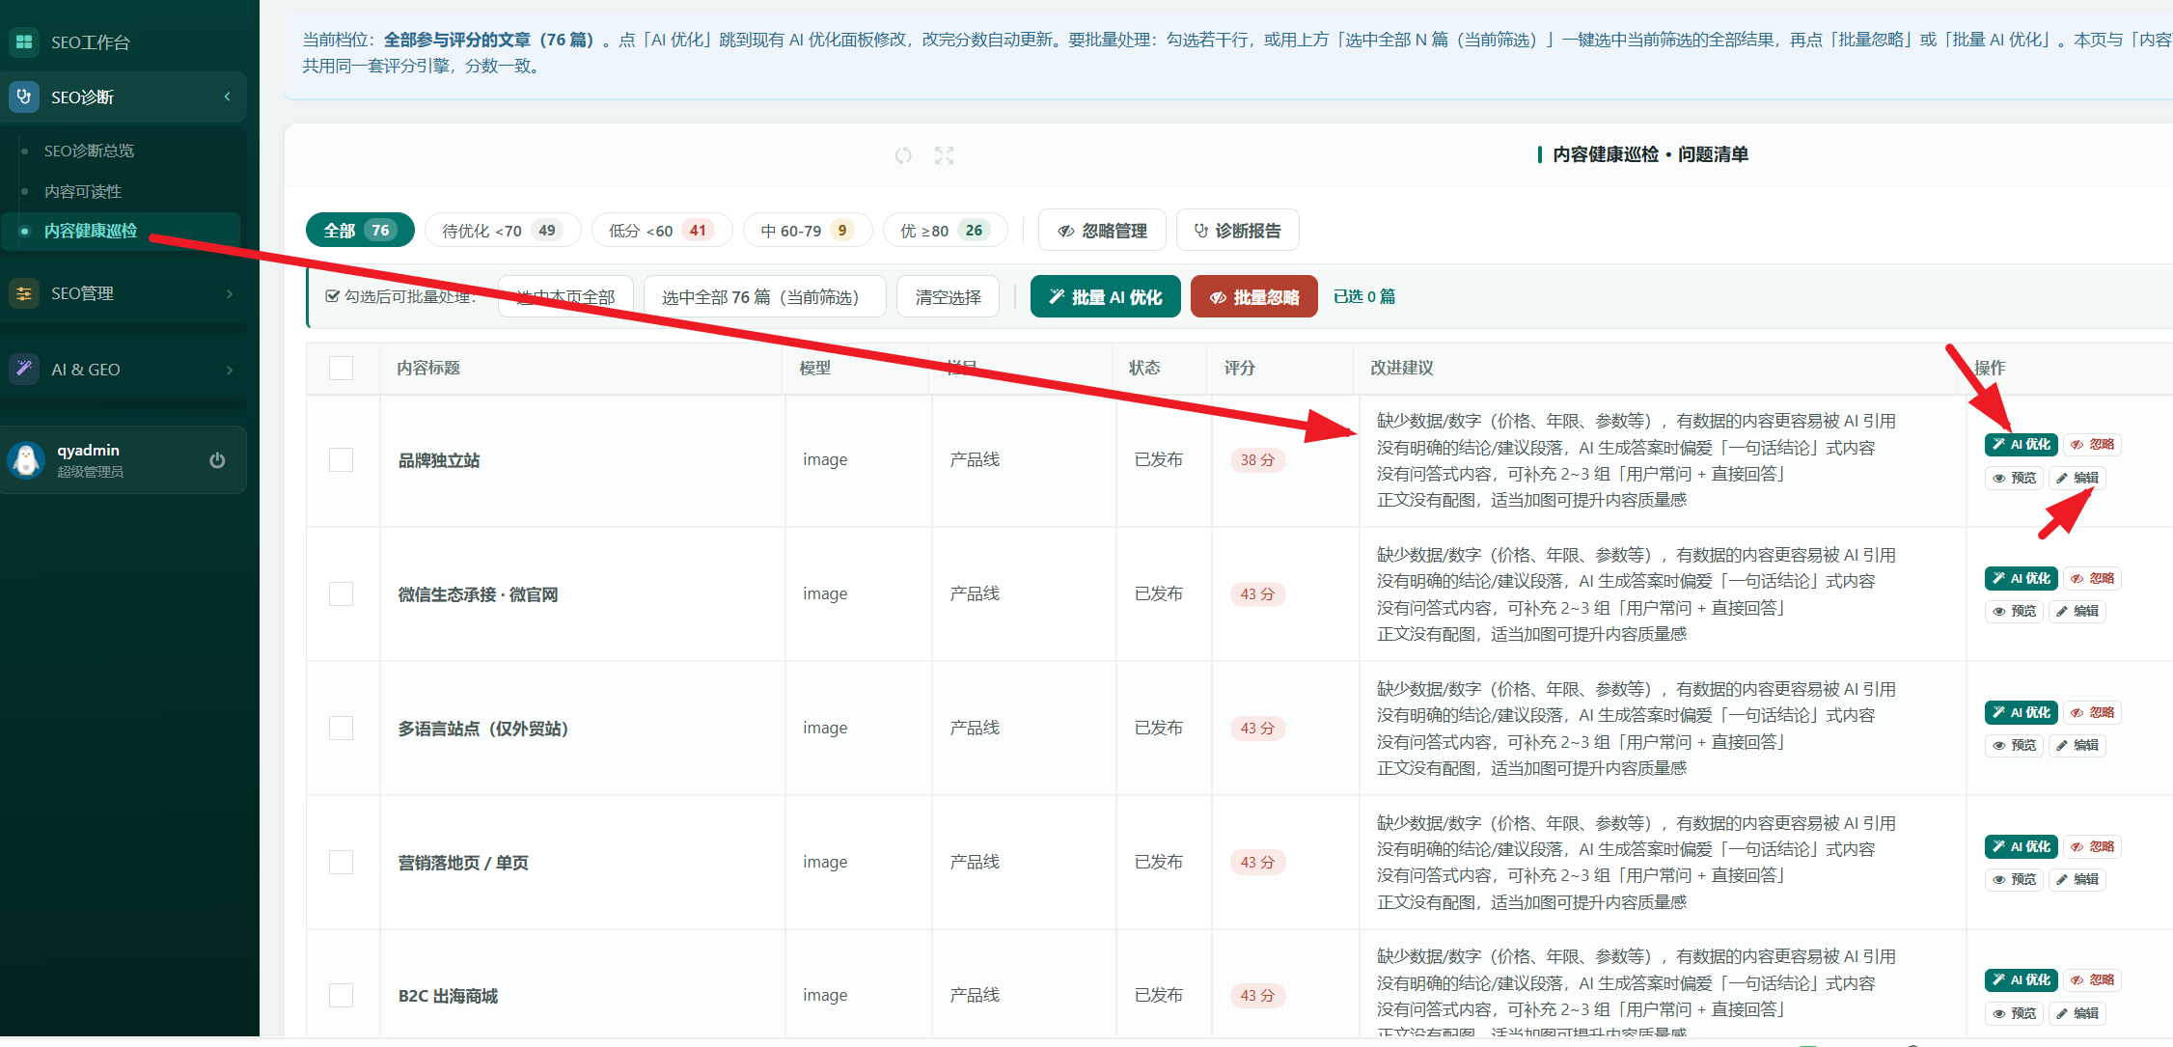Click the SEO诊断 stethoscope icon
Screen dimensions: 2173x1047
tap(24, 96)
